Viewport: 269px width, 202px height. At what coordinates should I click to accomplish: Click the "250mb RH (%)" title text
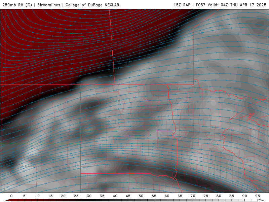tap(17, 5)
